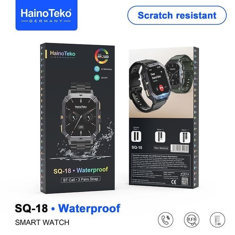Click the wireless charging feature icon

[x=192, y=220]
